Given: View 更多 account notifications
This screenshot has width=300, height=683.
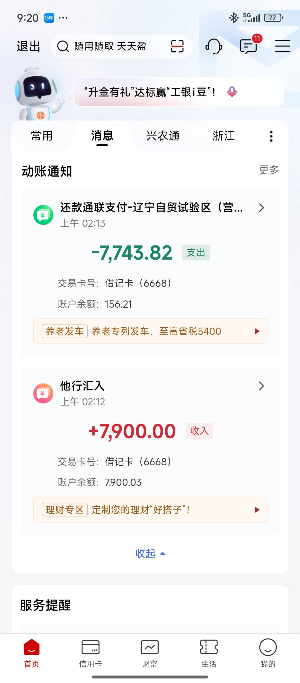Looking at the screenshot, I should 269,170.
